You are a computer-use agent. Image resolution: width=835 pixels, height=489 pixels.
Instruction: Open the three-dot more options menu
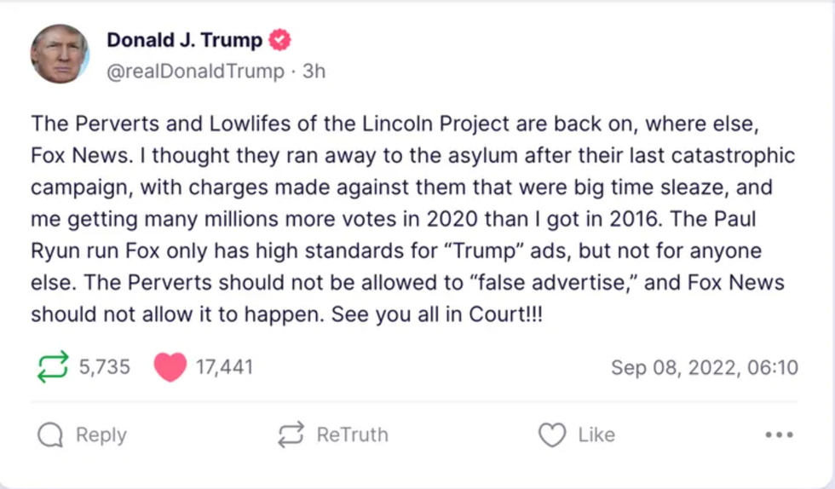[x=779, y=435]
